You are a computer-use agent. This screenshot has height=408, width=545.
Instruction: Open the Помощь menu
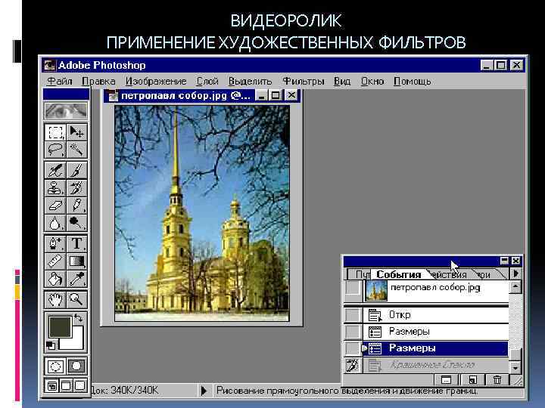coord(413,81)
